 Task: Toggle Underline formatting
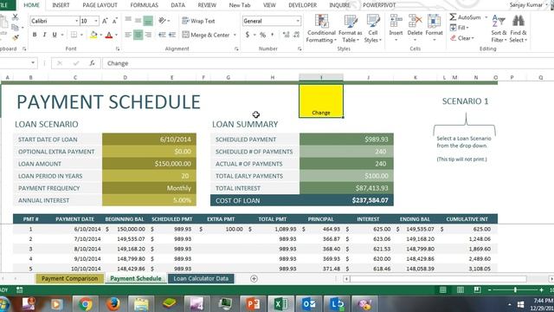(x=55, y=35)
